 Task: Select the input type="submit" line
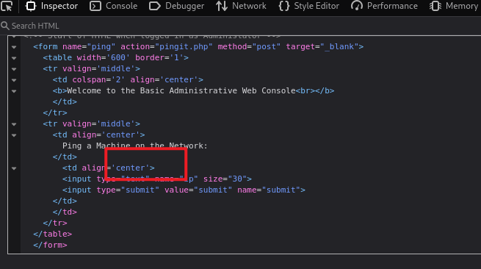click(184, 190)
